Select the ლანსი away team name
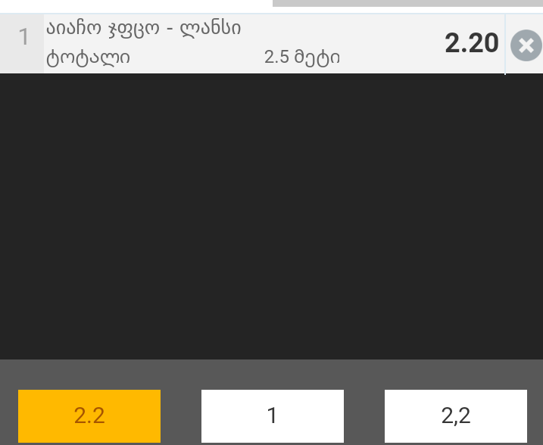Viewport: 543px width, 445px height. pos(211,28)
